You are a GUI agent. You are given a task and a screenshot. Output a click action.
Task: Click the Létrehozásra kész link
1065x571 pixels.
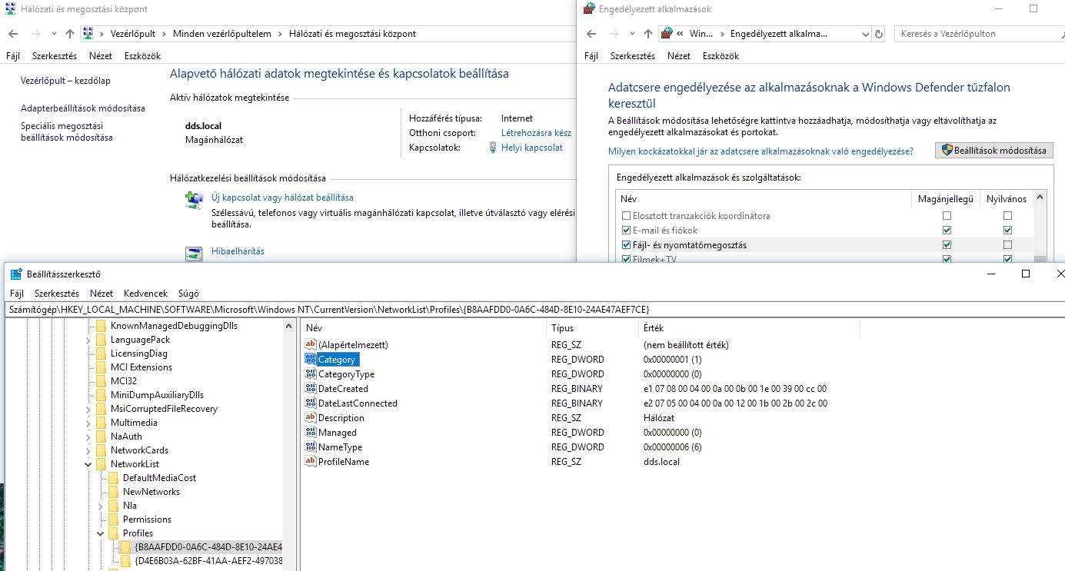[x=536, y=133]
